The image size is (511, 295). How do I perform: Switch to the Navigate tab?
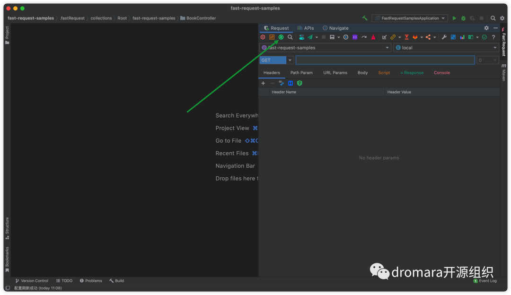(335, 28)
